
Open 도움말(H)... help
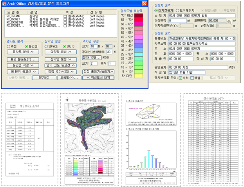click(x=69, y=78)
